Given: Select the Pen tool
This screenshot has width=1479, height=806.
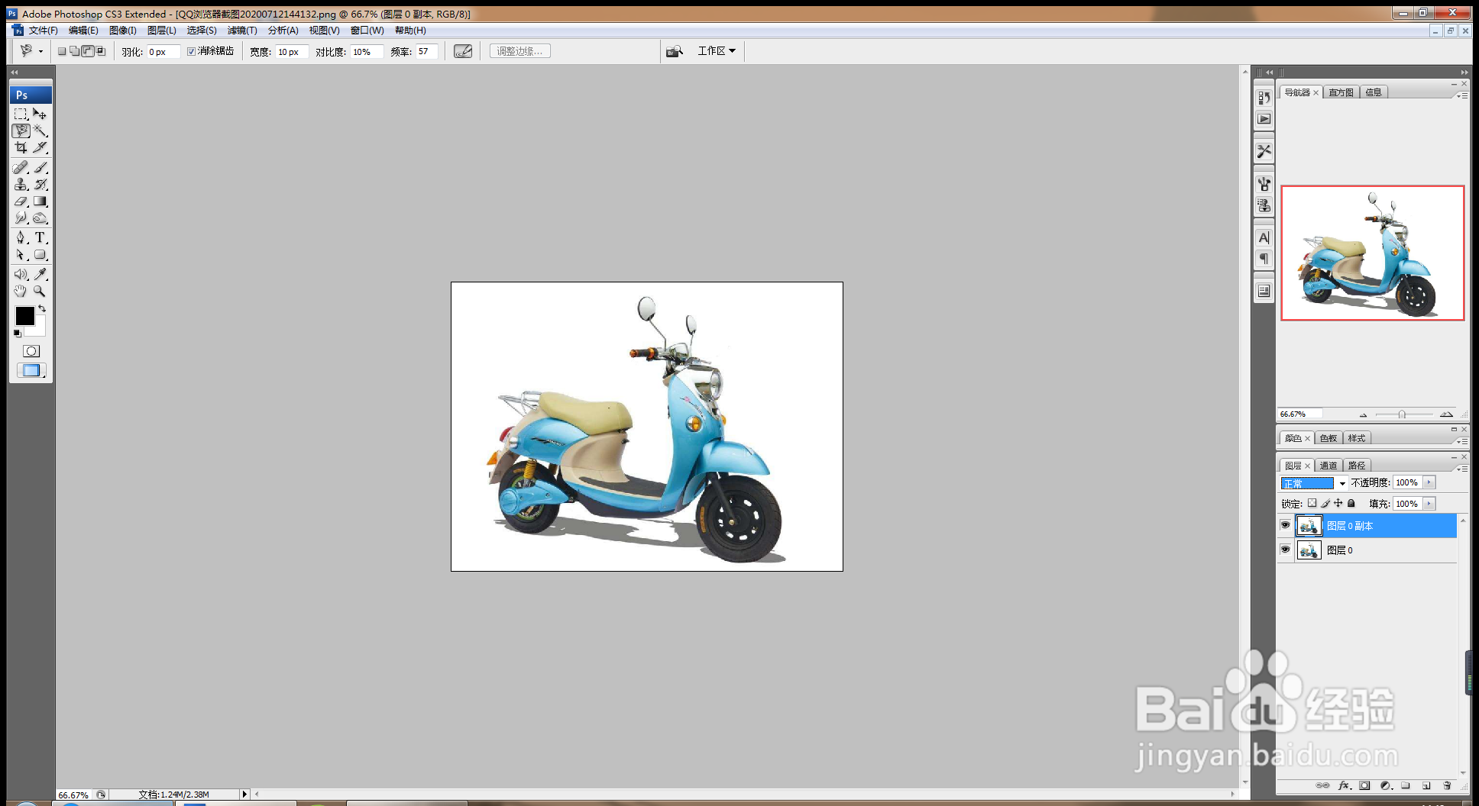Looking at the screenshot, I should tap(21, 237).
